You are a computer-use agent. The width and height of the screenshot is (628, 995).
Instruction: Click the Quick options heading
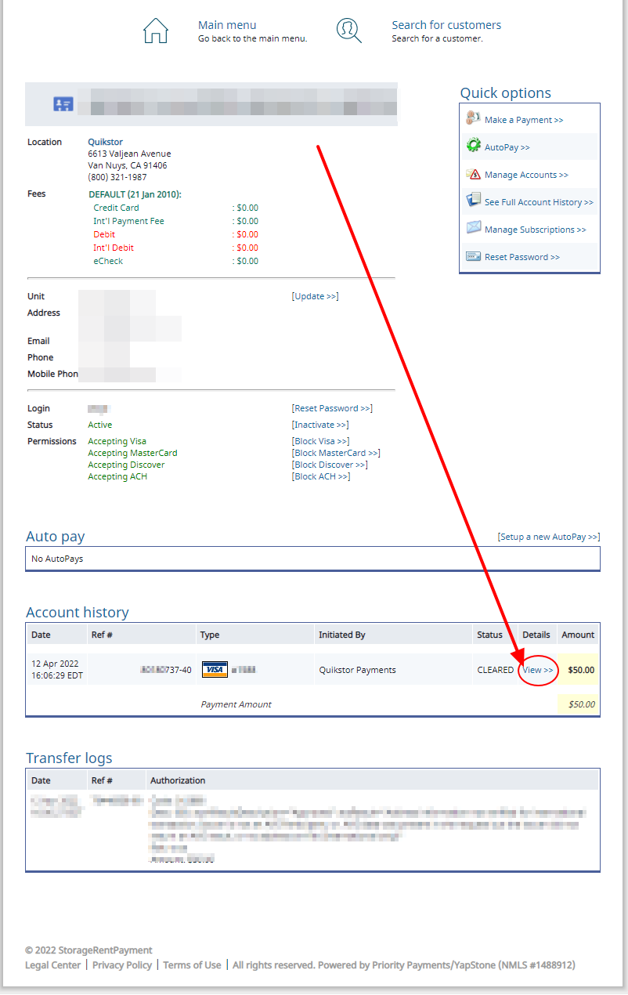click(x=506, y=92)
